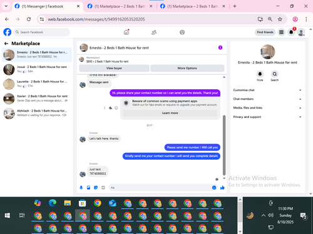This screenshot has height=234, width=313.
Task: Open the Facebook menu grid icon
Action: coord(281,32)
